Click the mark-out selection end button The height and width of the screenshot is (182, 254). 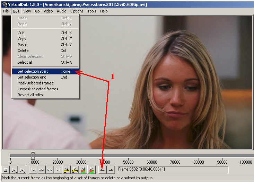tap(111, 170)
